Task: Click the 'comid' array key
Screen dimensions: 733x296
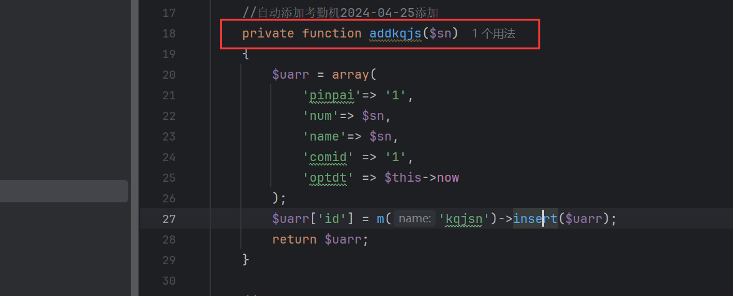Action: click(x=329, y=157)
